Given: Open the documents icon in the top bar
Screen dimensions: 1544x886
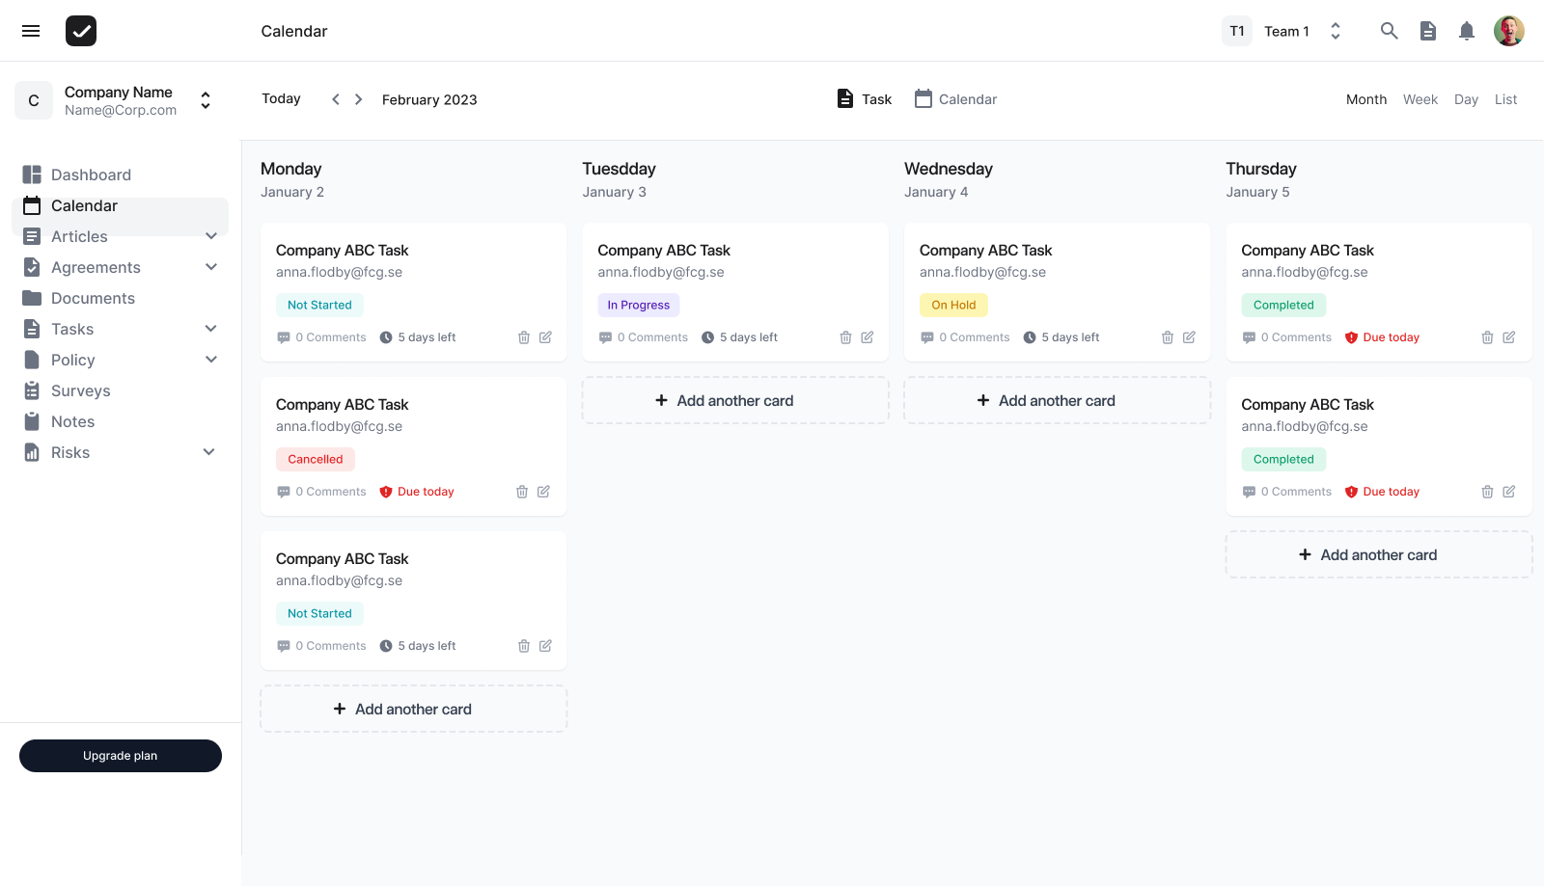Looking at the screenshot, I should (1429, 30).
